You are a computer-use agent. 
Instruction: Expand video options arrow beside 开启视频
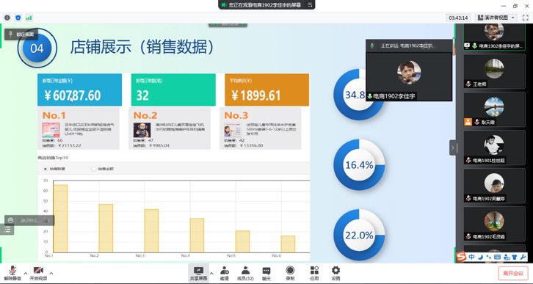tap(51, 273)
